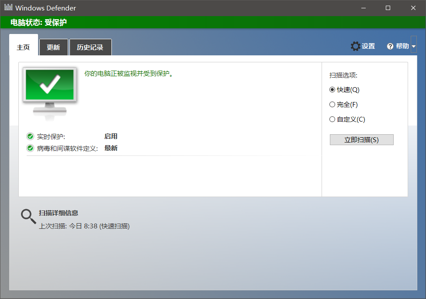The width and height of the screenshot is (426, 299).
Task: Click the green check icon beside 实时保护
Action: pos(30,136)
